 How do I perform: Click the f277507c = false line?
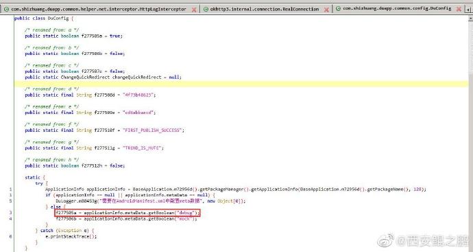coord(75,71)
